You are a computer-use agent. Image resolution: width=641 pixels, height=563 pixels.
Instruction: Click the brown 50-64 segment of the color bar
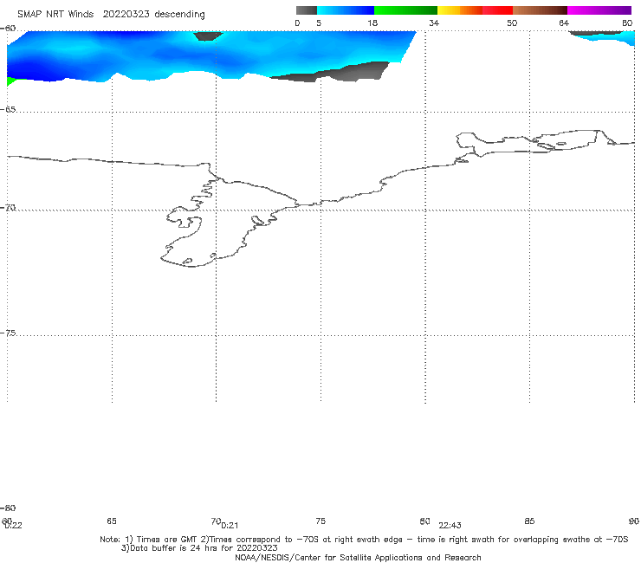pyautogui.click(x=540, y=10)
